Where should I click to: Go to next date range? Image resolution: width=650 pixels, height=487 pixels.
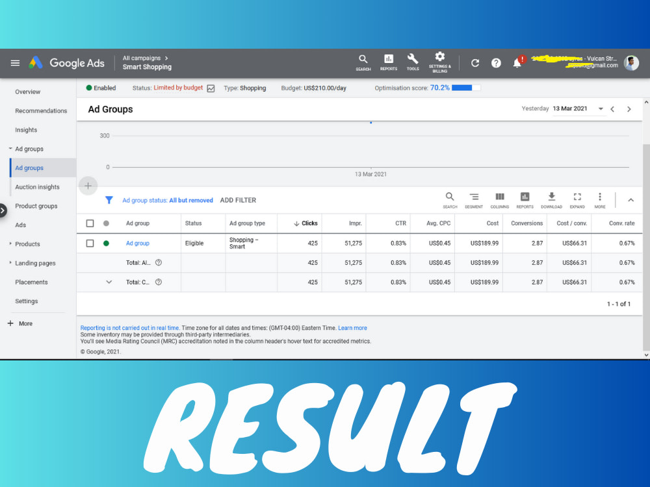pyautogui.click(x=629, y=109)
